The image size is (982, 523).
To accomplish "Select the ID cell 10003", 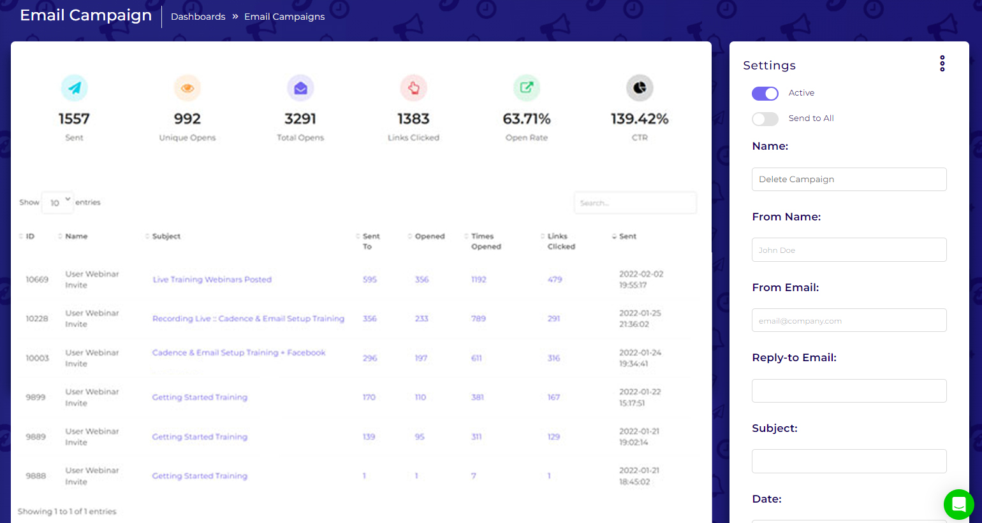I will (37, 358).
